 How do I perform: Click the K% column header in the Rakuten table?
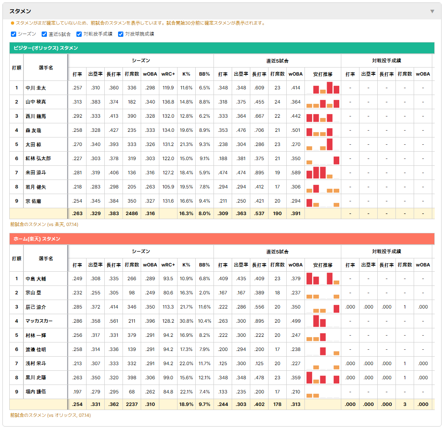(186, 265)
